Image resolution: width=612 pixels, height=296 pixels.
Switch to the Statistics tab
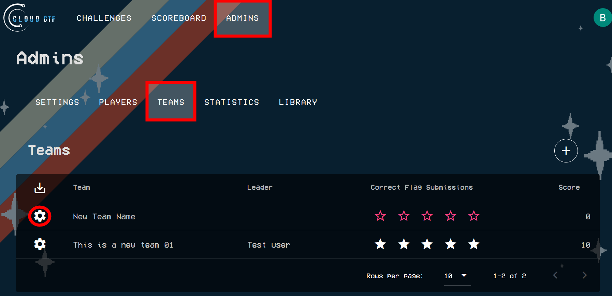(232, 102)
